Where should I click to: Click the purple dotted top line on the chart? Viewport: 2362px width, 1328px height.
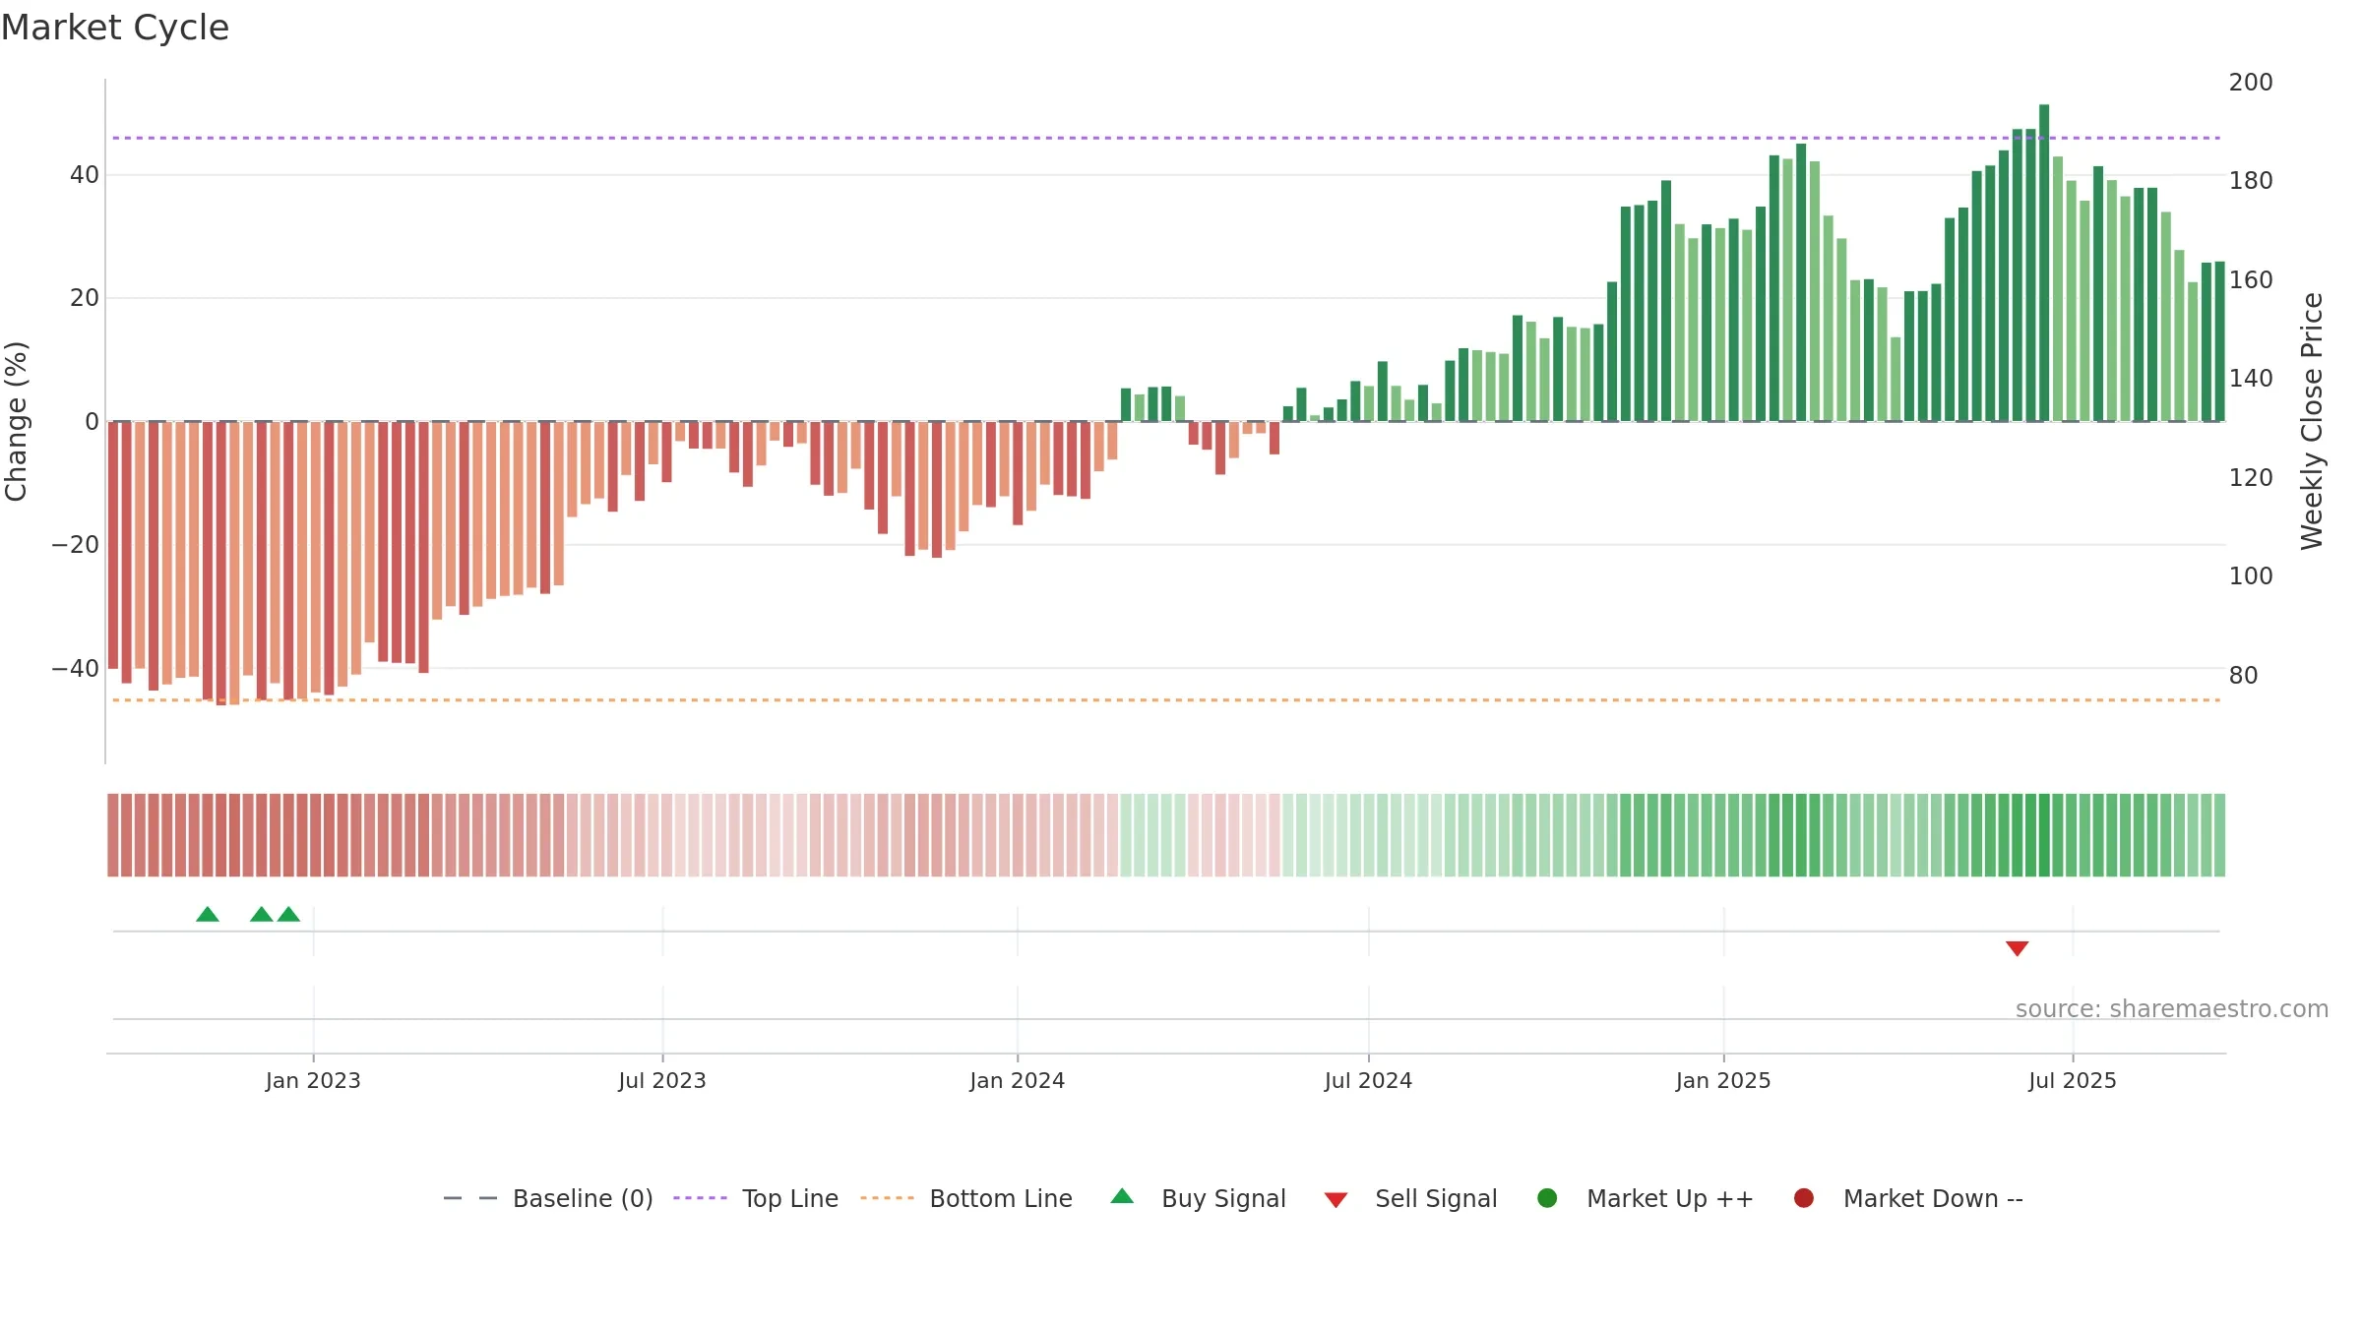(x=1166, y=138)
